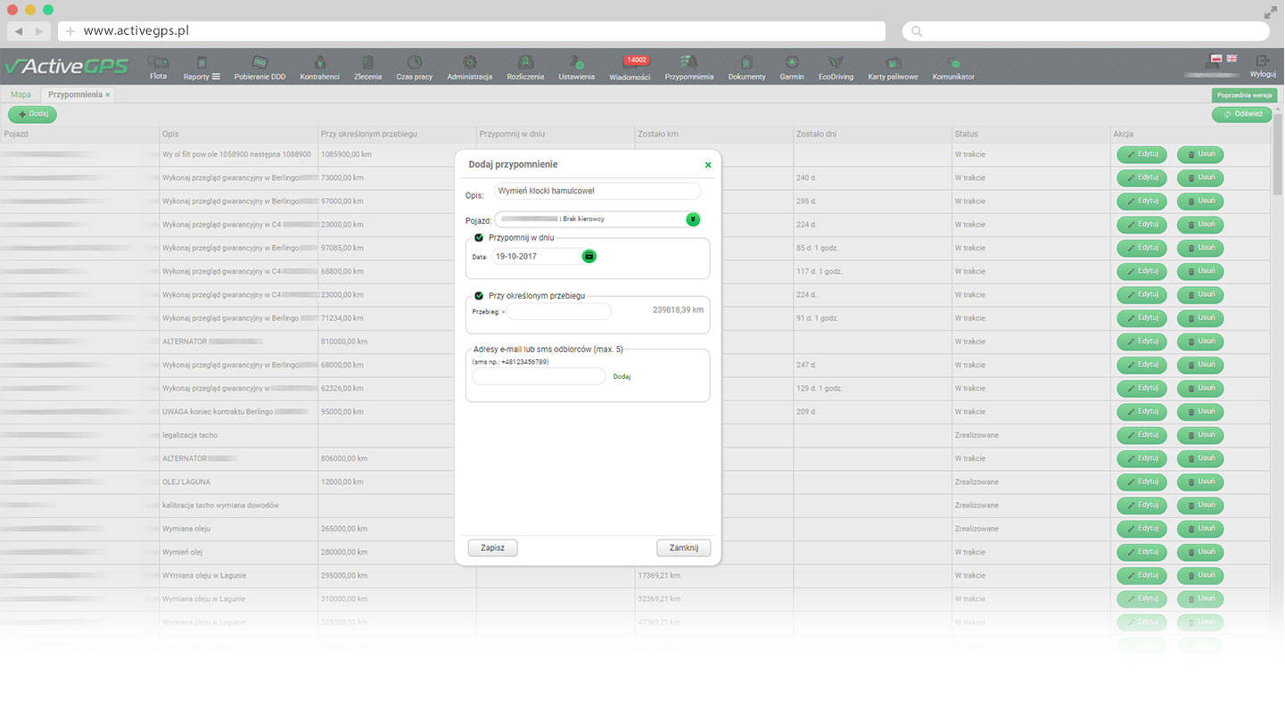Click the Pobieranie DDD icon
This screenshot has height=724, width=1285.
259,63
